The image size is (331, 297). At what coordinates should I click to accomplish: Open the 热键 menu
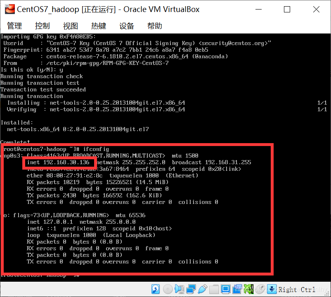(x=98, y=25)
